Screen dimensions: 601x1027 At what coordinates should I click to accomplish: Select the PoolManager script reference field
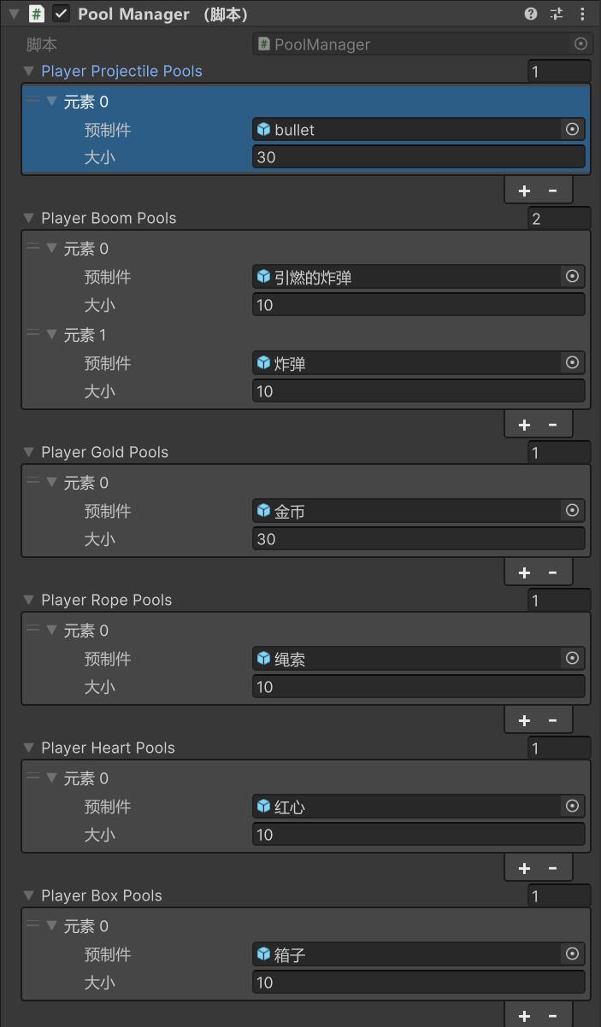tap(422, 44)
